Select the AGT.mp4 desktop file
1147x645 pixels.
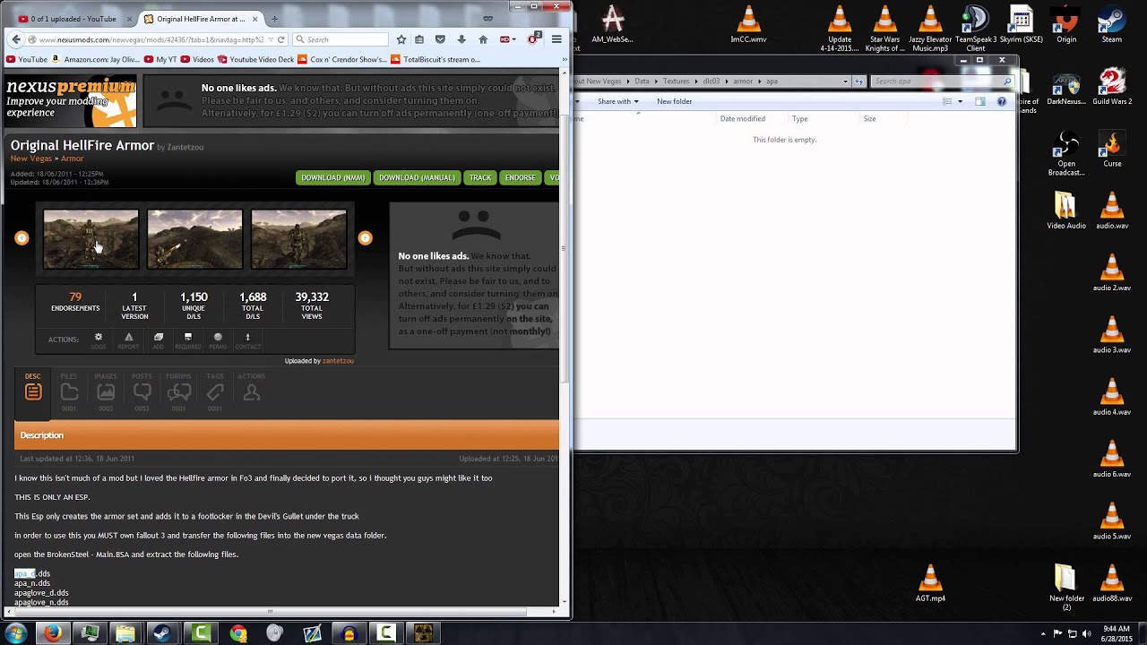click(x=930, y=583)
